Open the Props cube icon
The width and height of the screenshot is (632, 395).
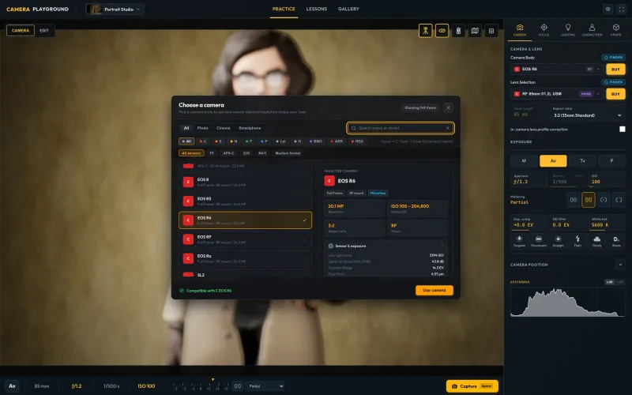pos(616,30)
